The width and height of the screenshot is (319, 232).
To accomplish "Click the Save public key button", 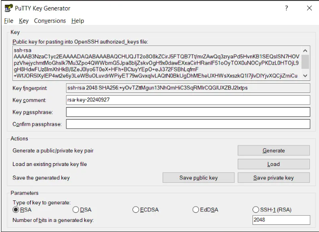I will [198, 177].
